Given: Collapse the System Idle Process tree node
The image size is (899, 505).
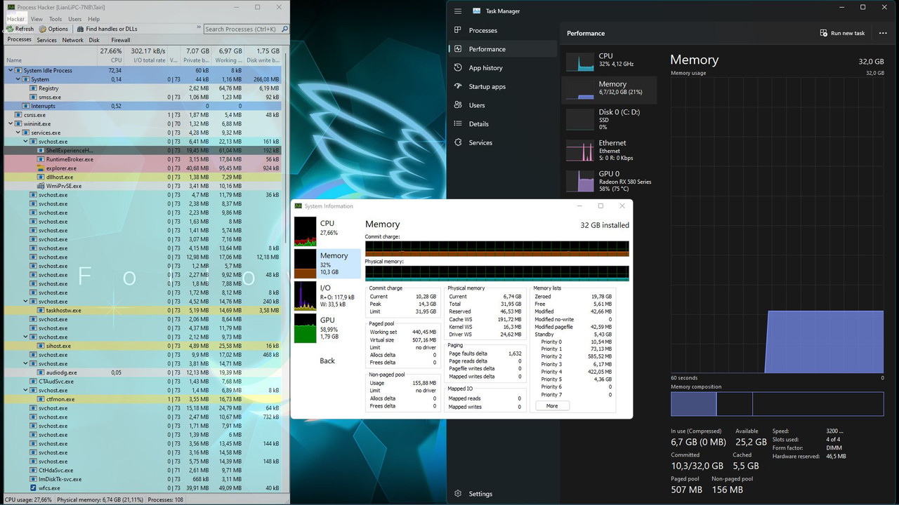Looking at the screenshot, I should point(11,71).
